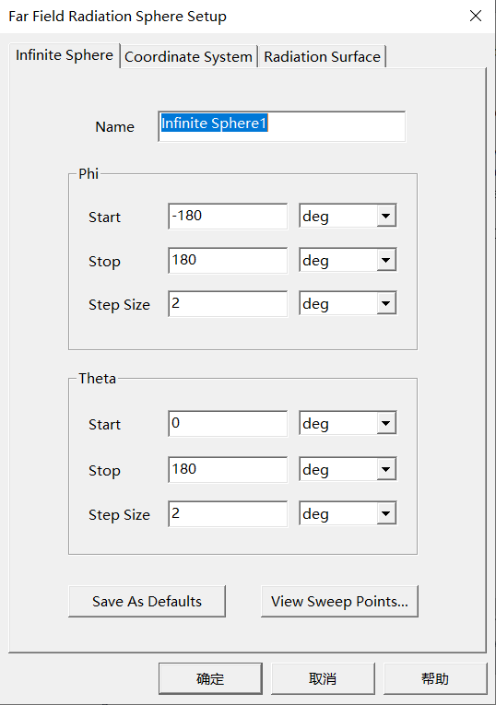Click the Save As Defaults button
The image size is (496, 705).
[x=147, y=601]
